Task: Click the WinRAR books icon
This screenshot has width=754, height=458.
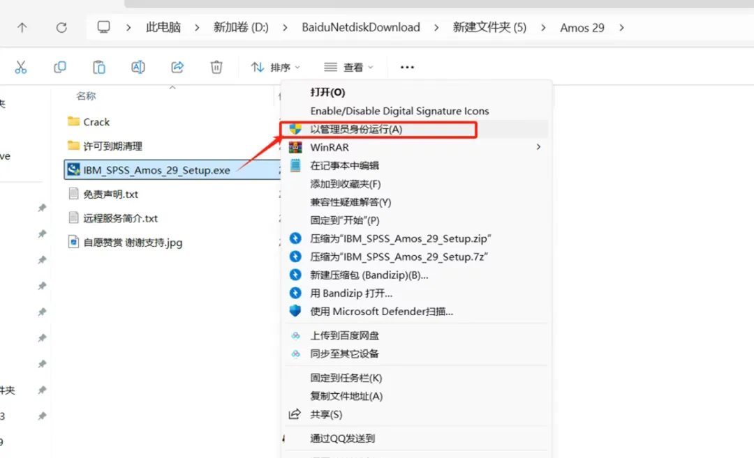Action: click(295, 147)
